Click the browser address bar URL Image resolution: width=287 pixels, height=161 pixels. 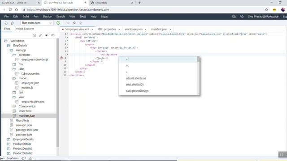[68, 10]
